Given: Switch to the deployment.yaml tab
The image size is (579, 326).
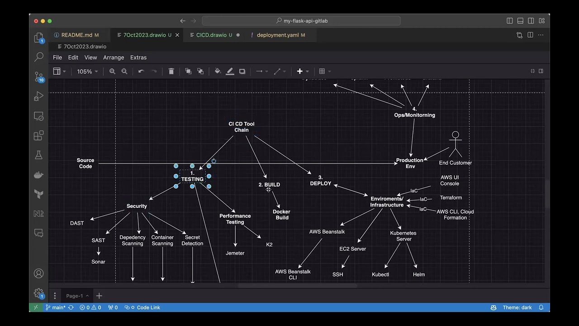Looking at the screenshot, I should (278, 35).
